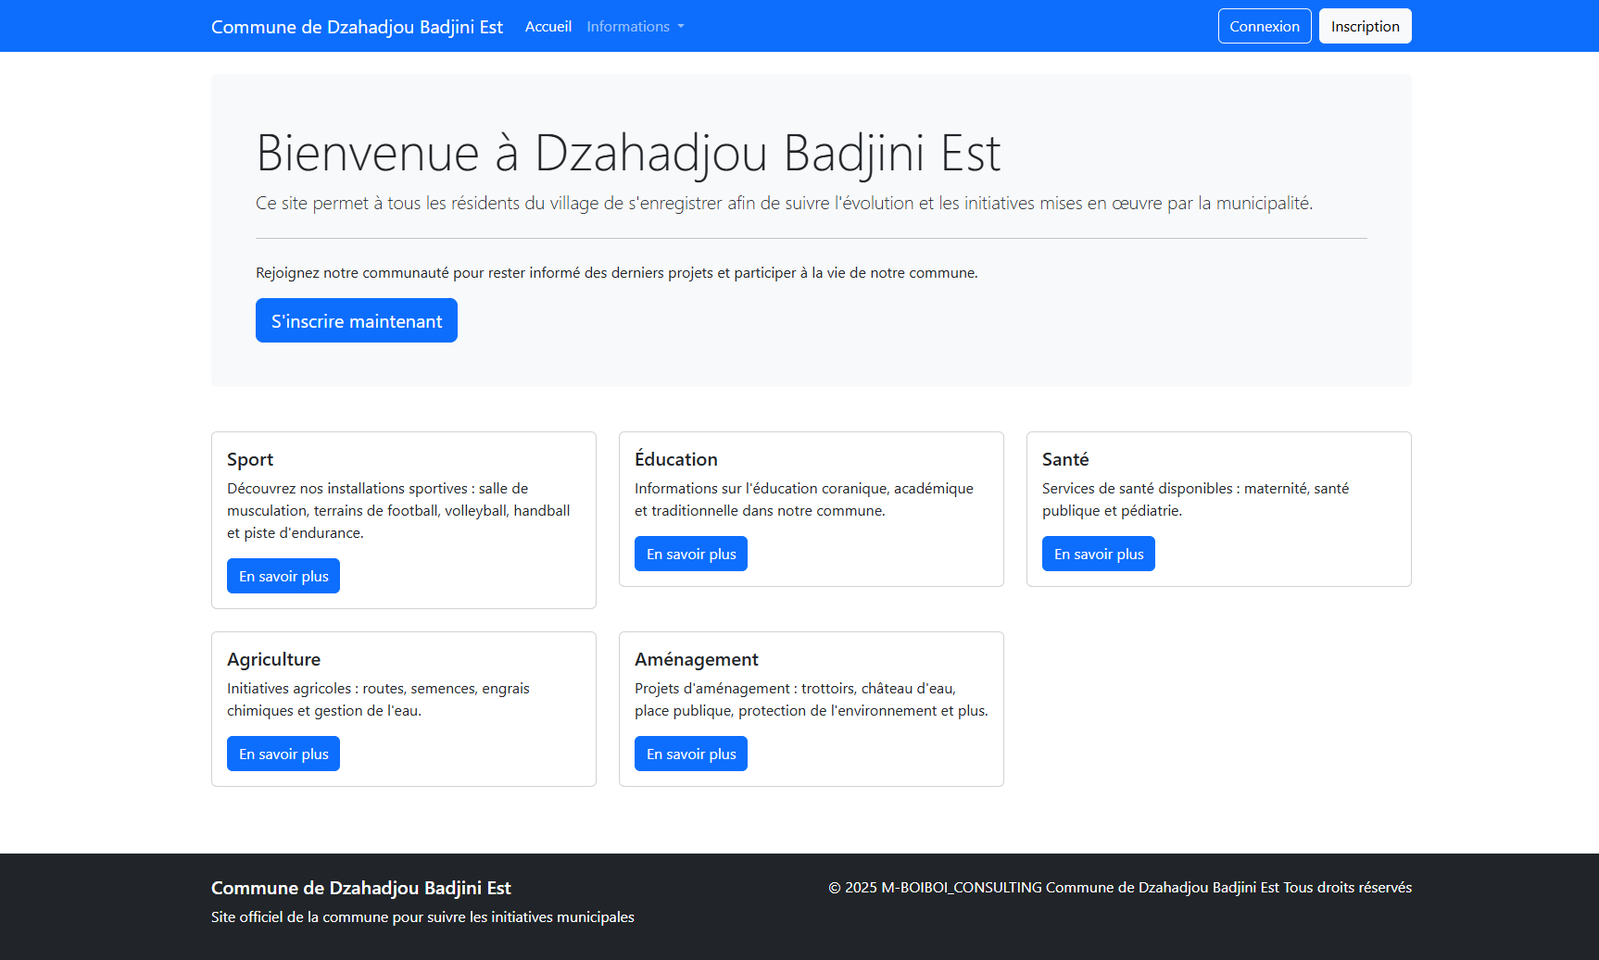This screenshot has width=1599, height=960.
Task: Click the footer copyright M-BOIBOI_CONSULTING text
Action: (1119, 888)
